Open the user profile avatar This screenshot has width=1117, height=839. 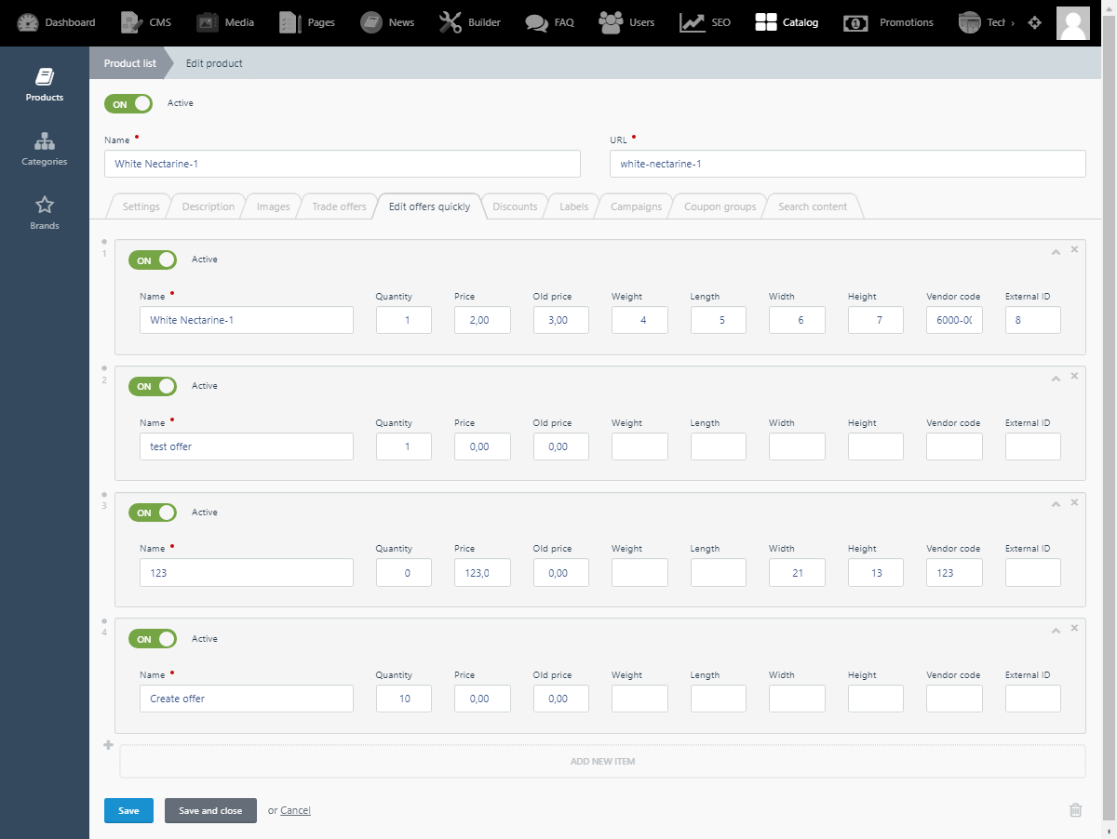tap(1073, 22)
